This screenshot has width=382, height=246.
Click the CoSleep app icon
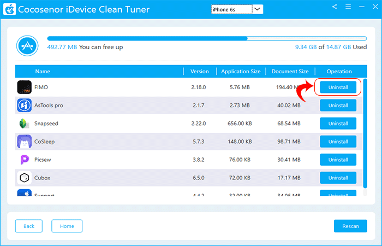25,141
